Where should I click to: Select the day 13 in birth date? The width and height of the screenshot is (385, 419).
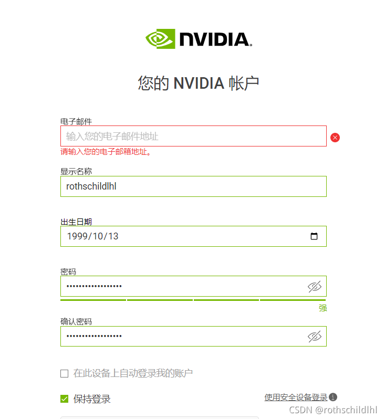point(113,236)
